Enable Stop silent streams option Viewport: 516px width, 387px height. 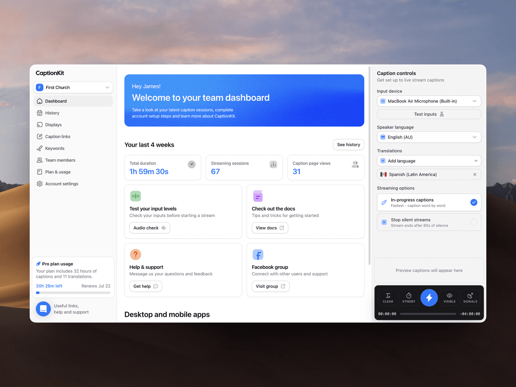tap(474, 222)
